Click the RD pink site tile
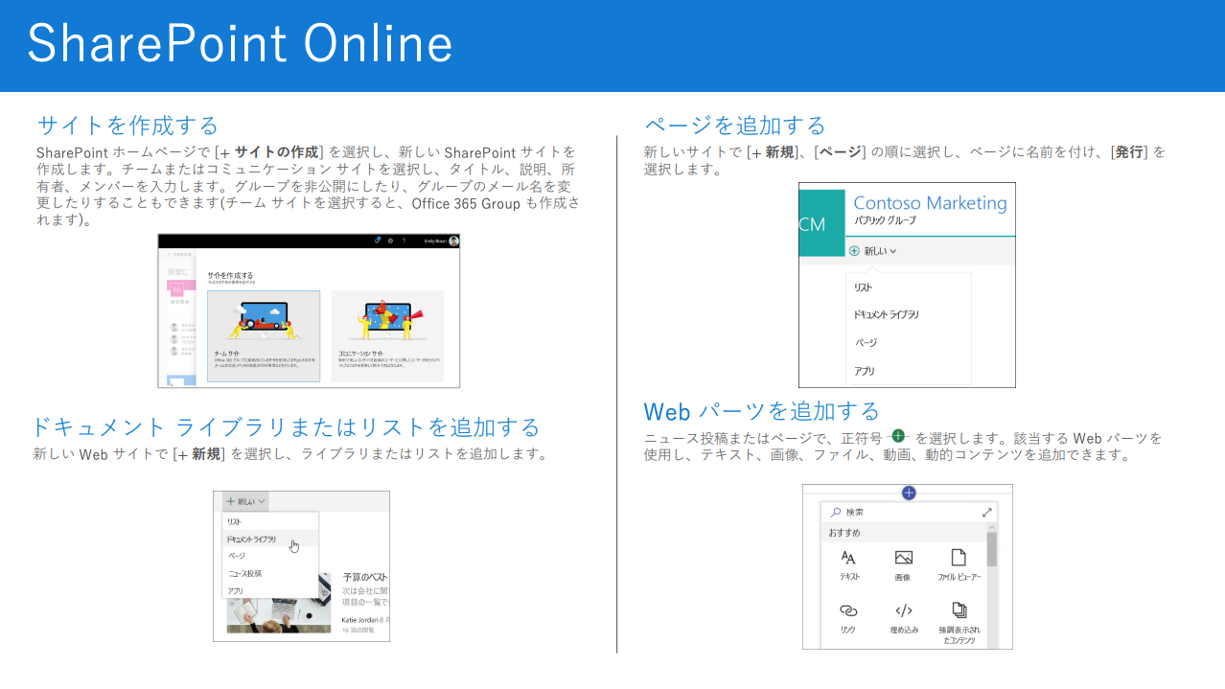This screenshot has height=689, width=1225. 175,287
